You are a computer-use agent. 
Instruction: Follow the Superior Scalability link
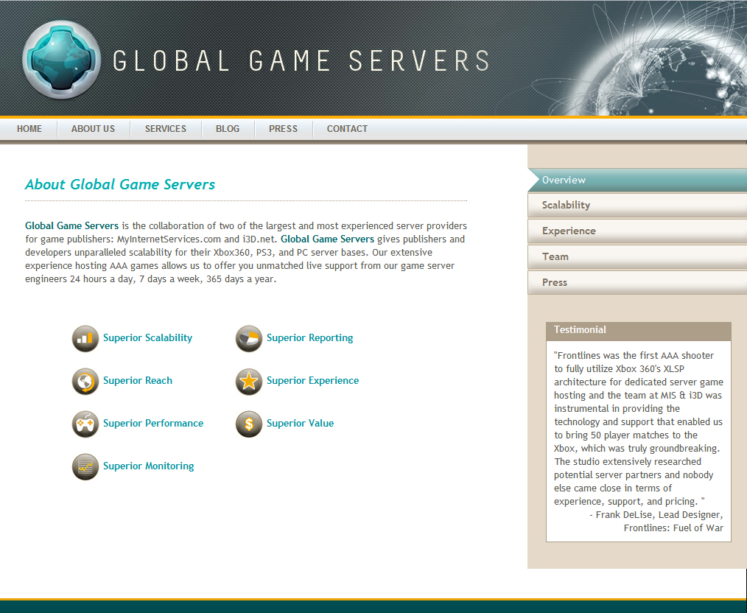click(147, 337)
